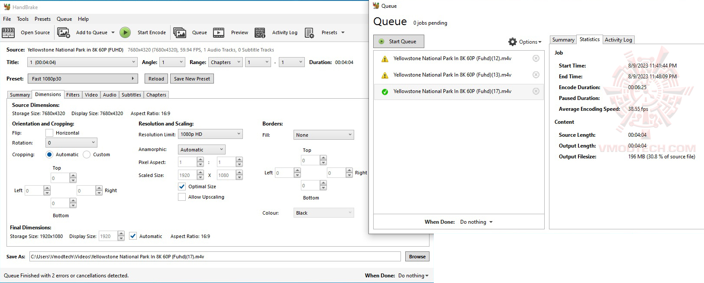
Task: Open the Anamorphic Automatic dropdown
Action: point(202,150)
